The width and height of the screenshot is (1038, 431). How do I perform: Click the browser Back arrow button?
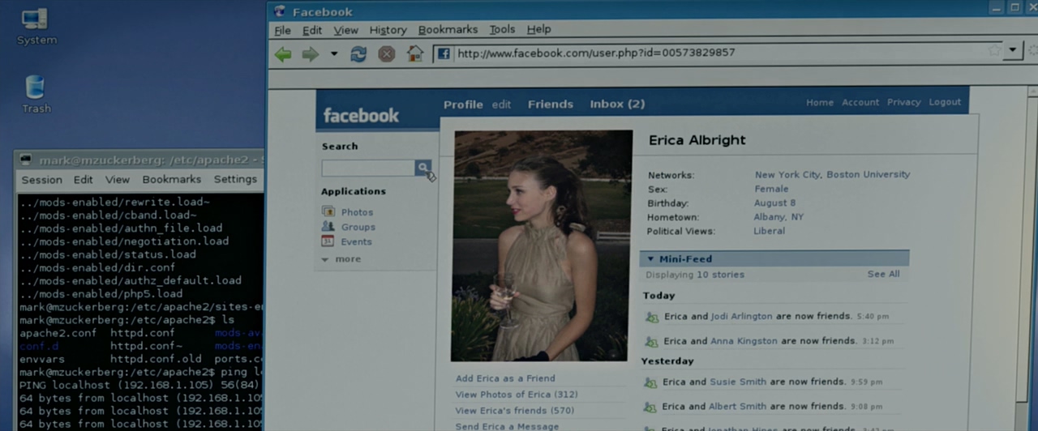(x=283, y=54)
